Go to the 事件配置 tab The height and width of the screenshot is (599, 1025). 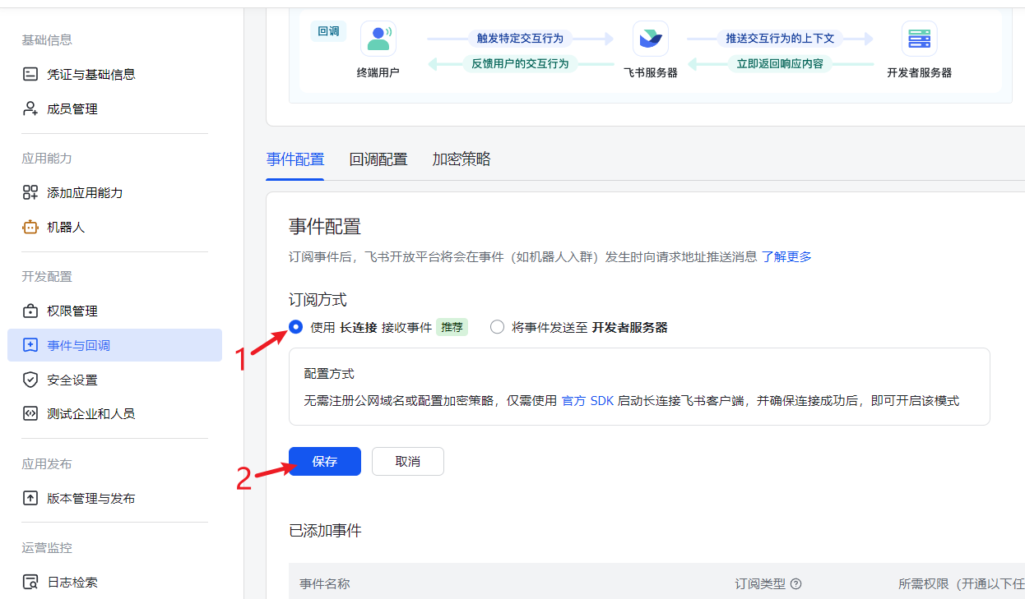click(295, 159)
